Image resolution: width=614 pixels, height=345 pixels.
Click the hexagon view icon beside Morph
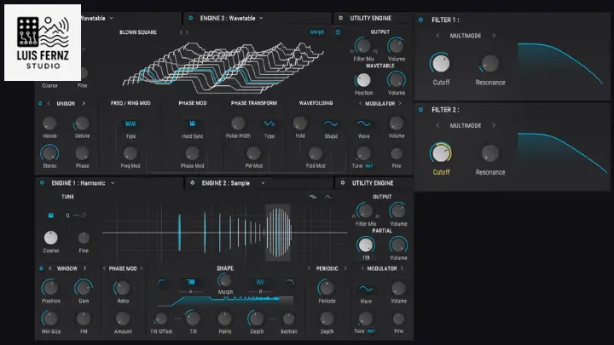pyautogui.click(x=338, y=32)
